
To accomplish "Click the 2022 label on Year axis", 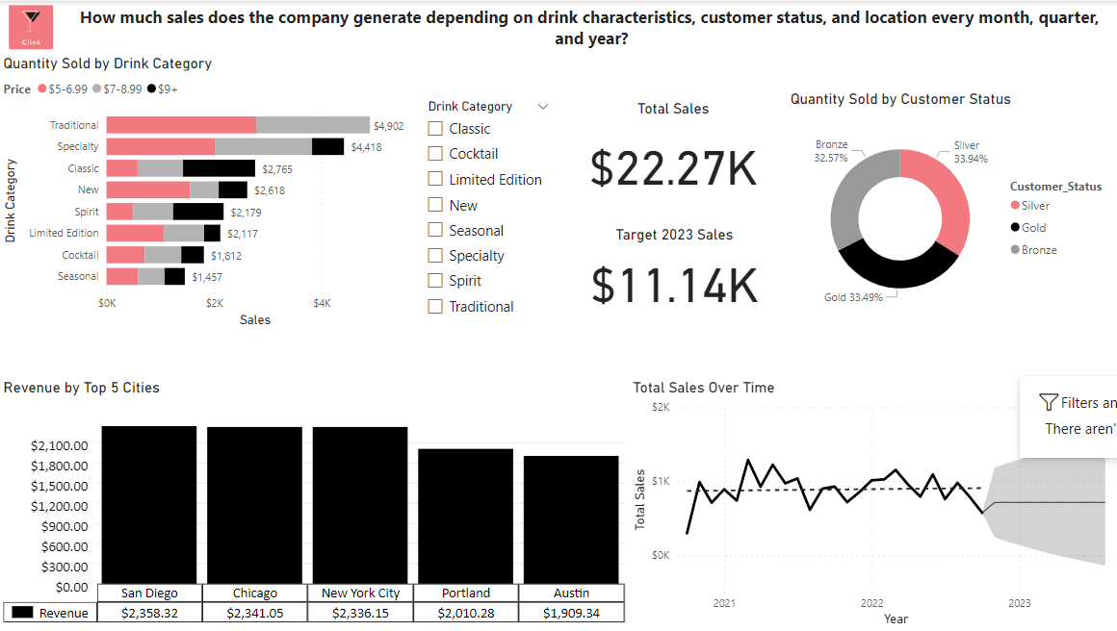I will click(871, 603).
